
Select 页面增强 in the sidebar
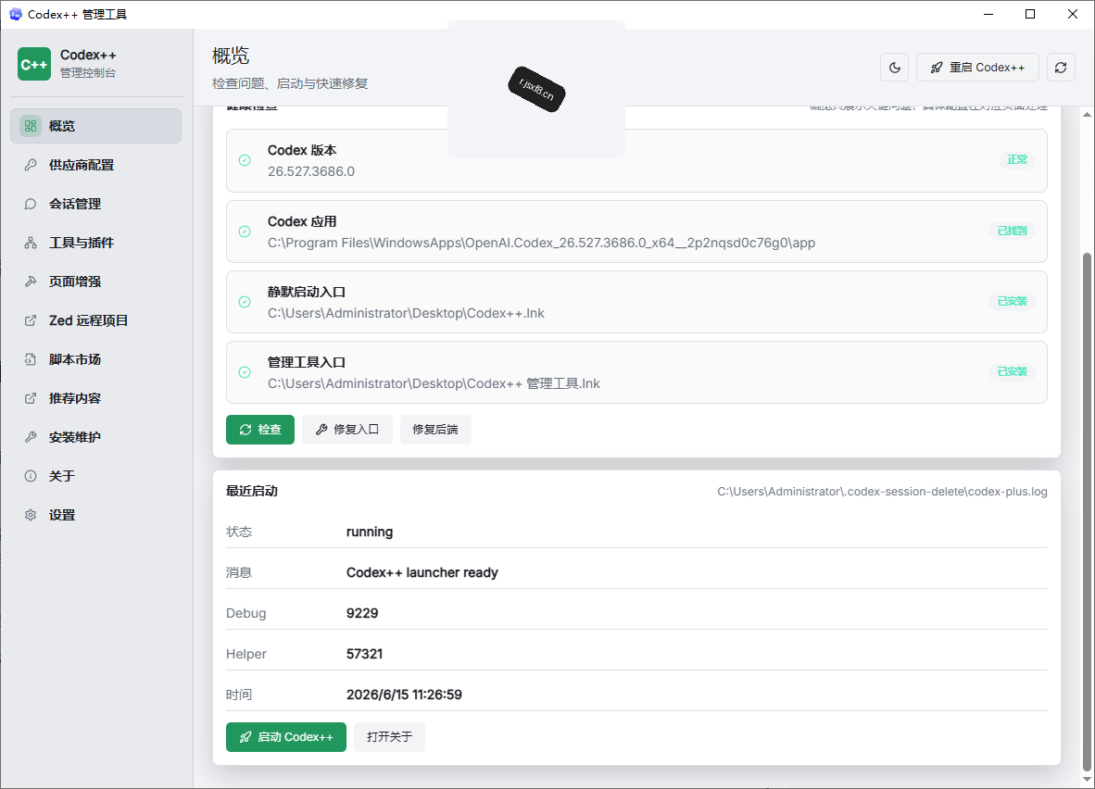click(x=95, y=282)
